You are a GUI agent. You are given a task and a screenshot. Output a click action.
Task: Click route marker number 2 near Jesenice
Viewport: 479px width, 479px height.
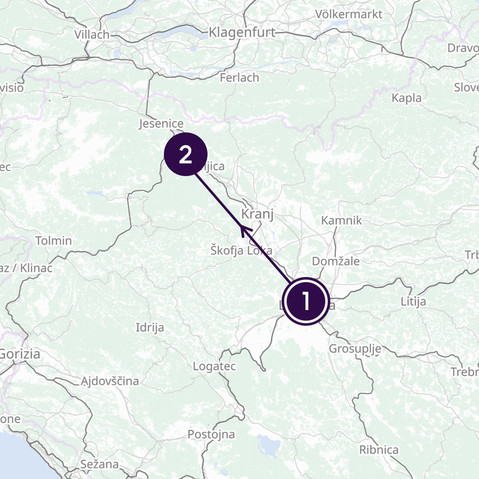[x=186, y=154]
